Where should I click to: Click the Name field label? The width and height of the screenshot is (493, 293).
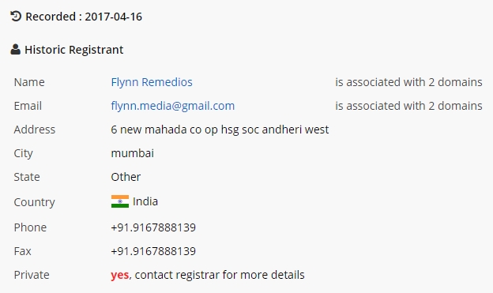29,82
